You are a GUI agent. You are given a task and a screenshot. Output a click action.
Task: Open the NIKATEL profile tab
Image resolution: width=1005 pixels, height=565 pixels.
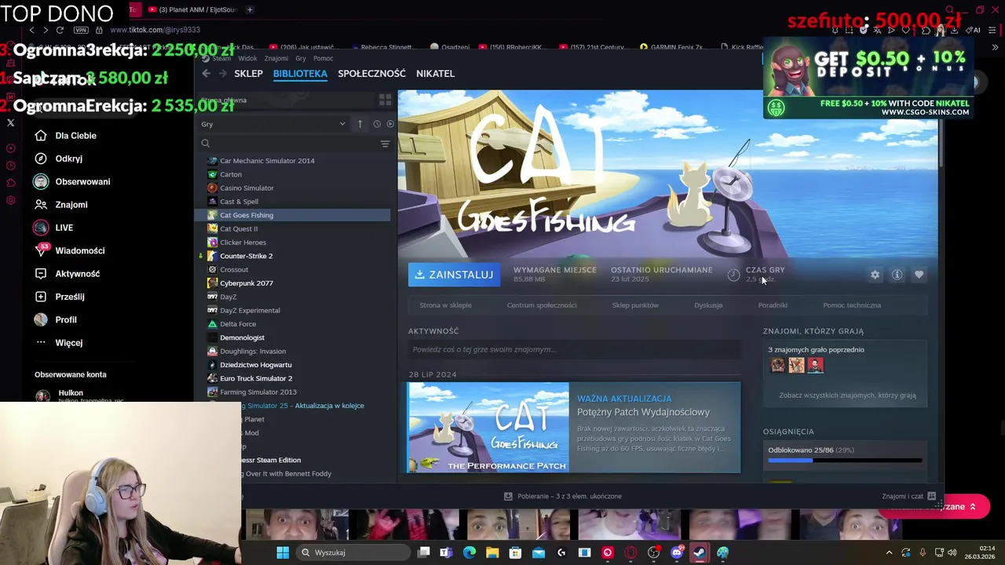coord(435,73)
